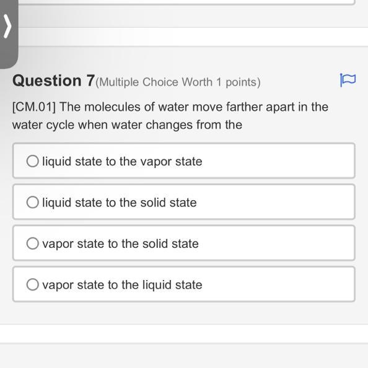Viewport: 368px width, 368px height.
Task: Click the white section below the answer choices
Action: tap(184, 334)
